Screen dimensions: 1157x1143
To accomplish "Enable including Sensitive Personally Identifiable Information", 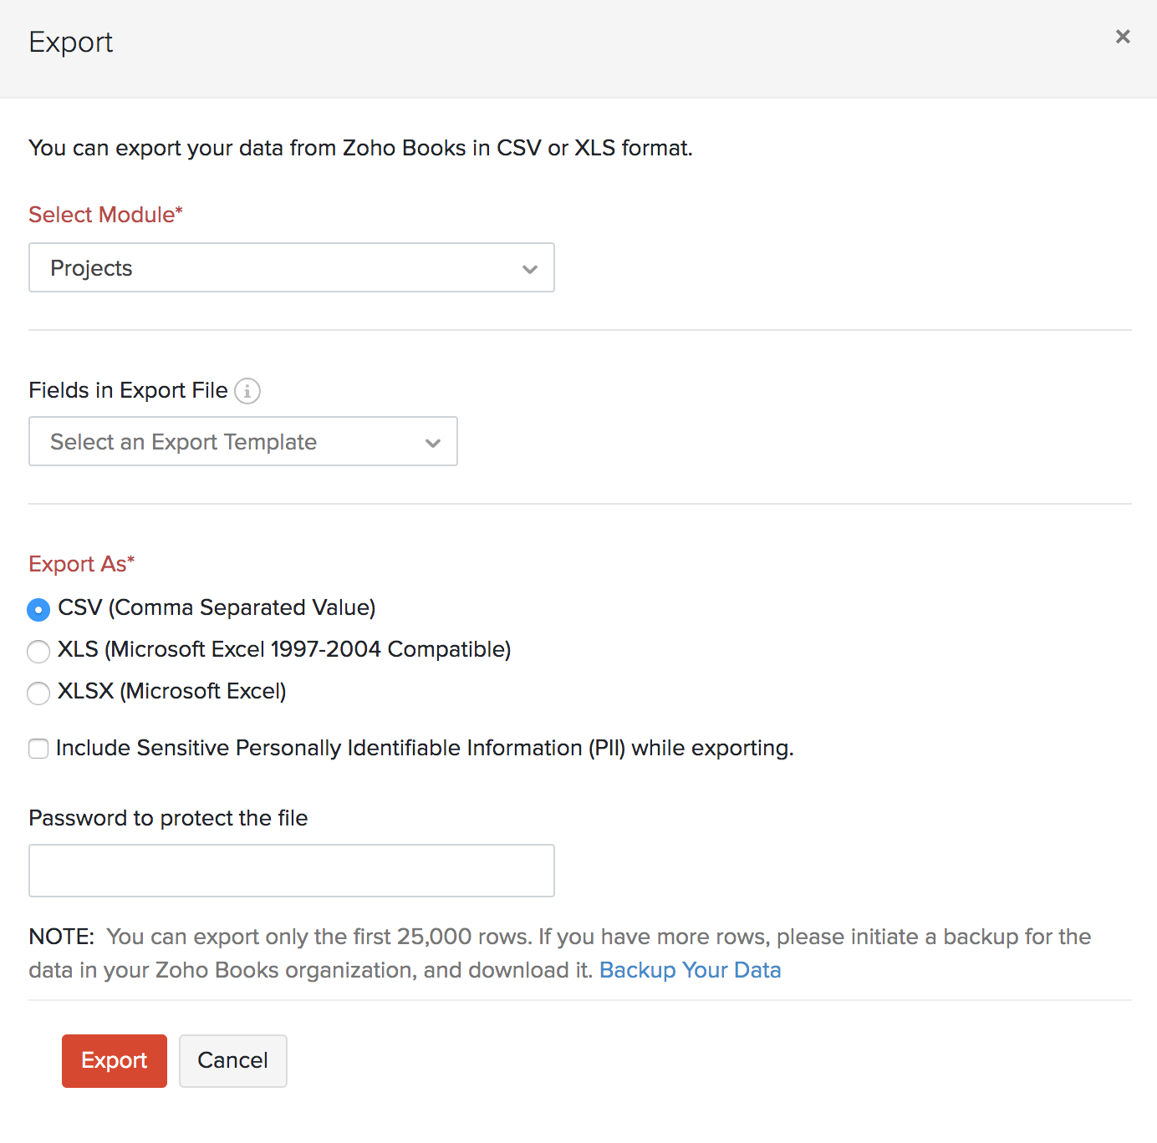I will coord(38,749).
